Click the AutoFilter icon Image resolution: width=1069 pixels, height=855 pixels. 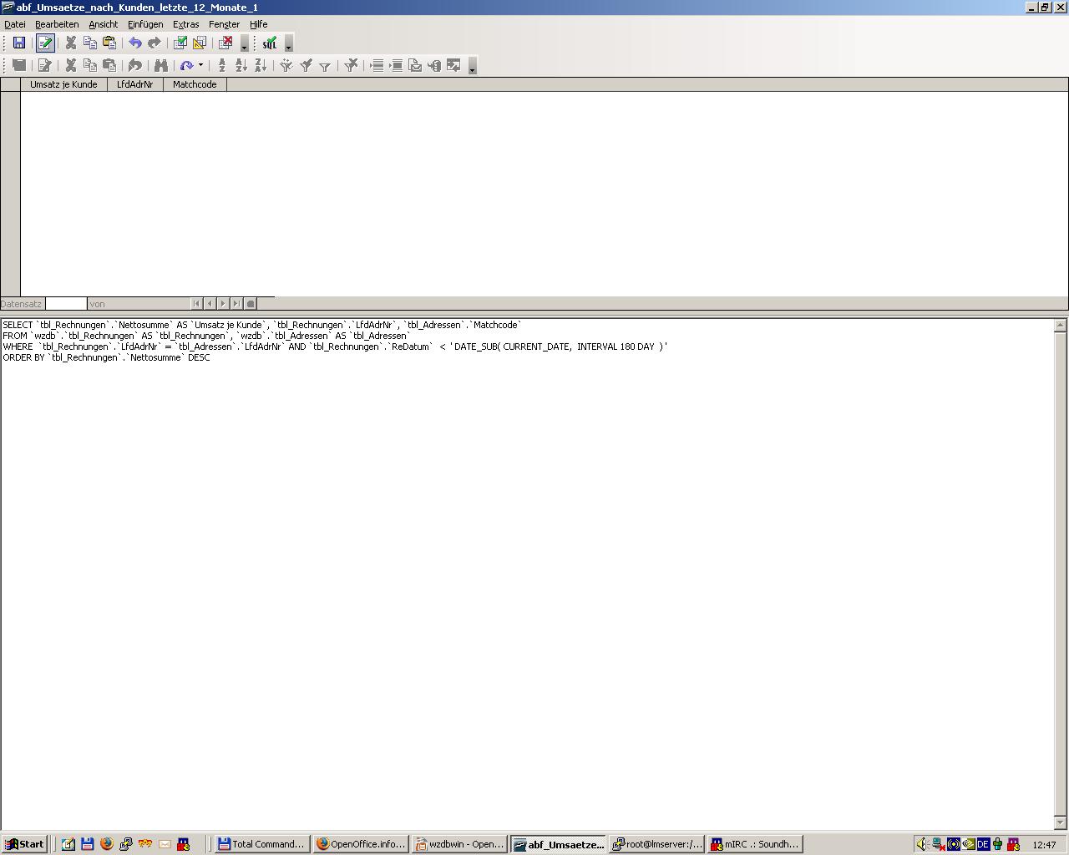[x=286, y=65]
